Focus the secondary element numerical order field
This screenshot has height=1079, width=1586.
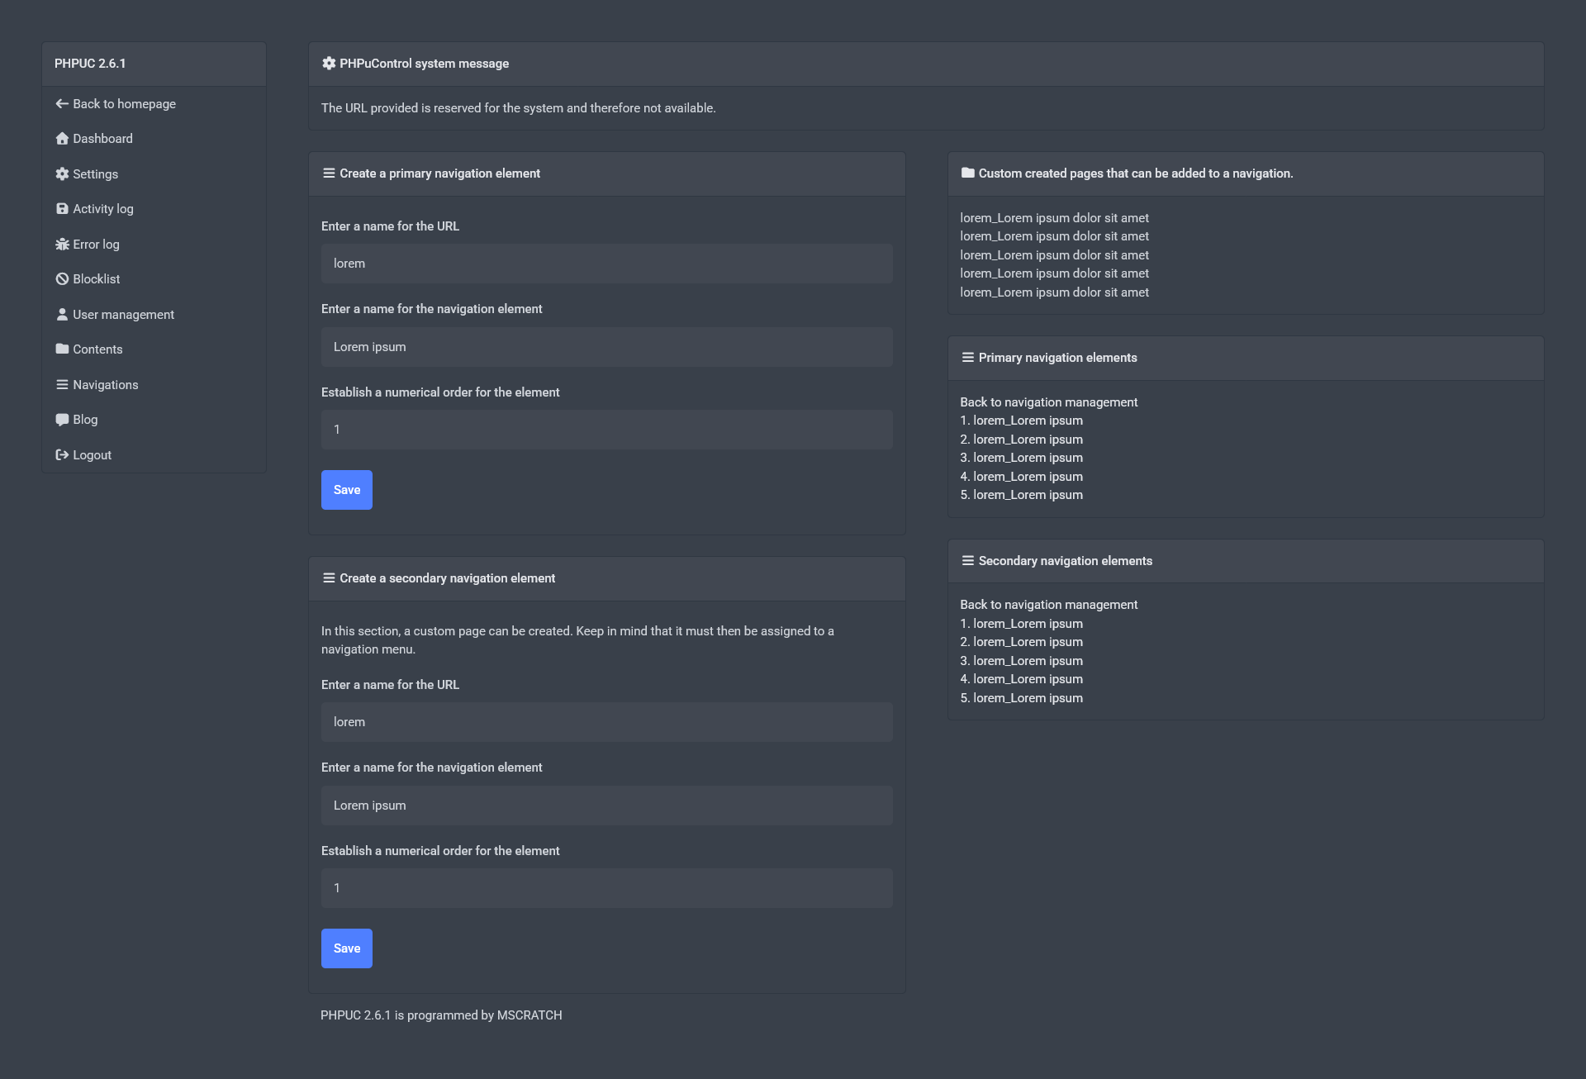pos(606,888)
